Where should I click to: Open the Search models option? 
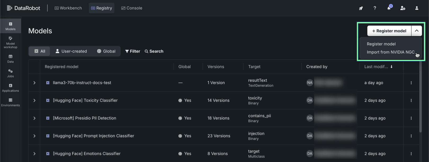click(154, 51)
